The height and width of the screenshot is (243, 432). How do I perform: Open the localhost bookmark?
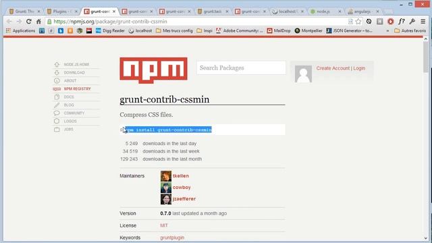coord(140,31)
